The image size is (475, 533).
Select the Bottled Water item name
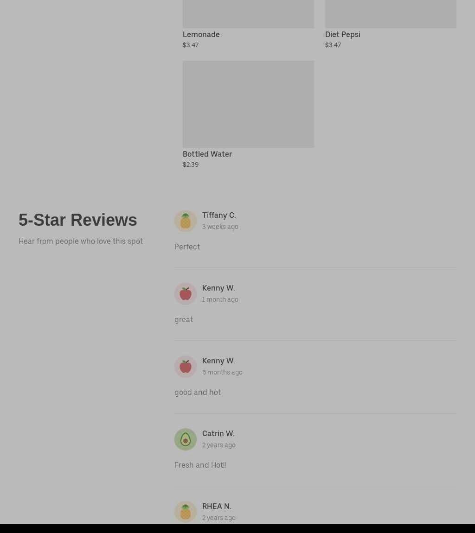pyautogui.click(x=207, y=154)
